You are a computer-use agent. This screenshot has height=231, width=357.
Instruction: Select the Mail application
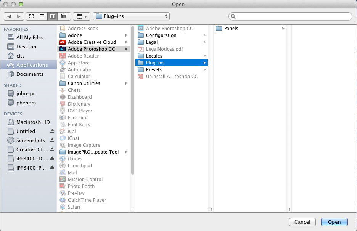click(x=72, y=172)
